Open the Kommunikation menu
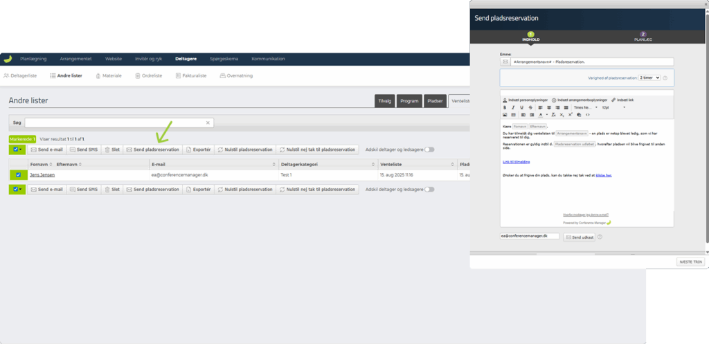The image size is (709, 344). [x=268, y=59]
